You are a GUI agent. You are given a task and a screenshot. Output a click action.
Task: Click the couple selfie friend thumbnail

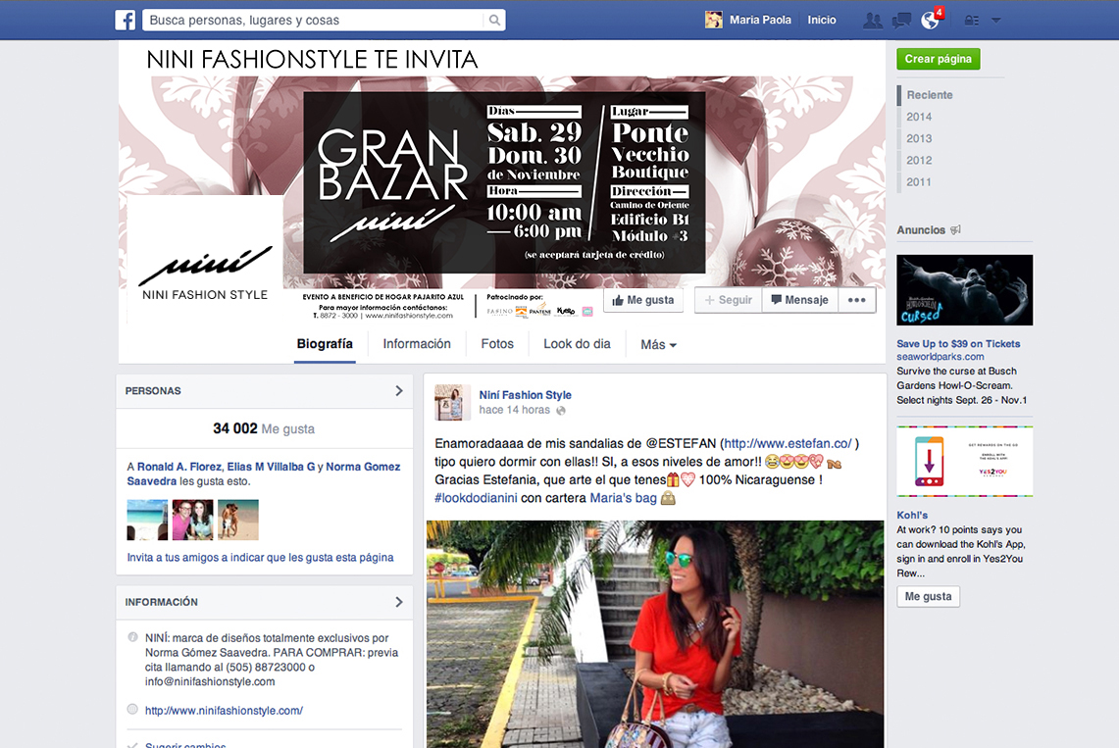pos(192,520)
